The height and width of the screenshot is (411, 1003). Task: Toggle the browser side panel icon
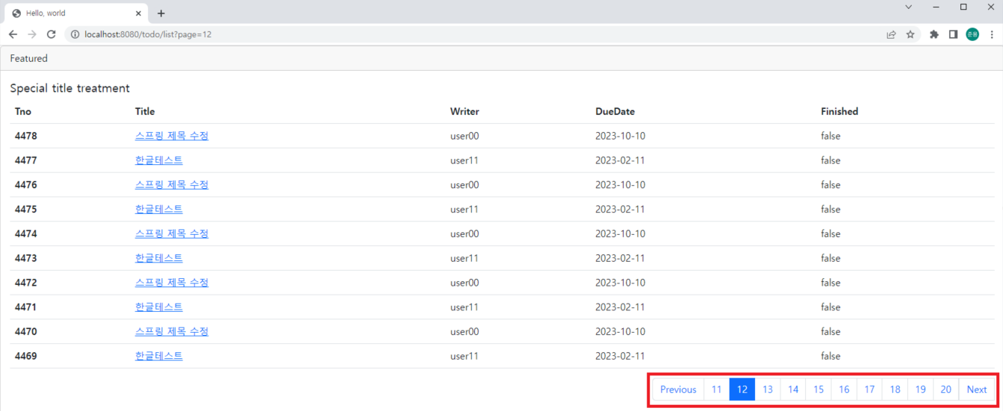[953, 34]
